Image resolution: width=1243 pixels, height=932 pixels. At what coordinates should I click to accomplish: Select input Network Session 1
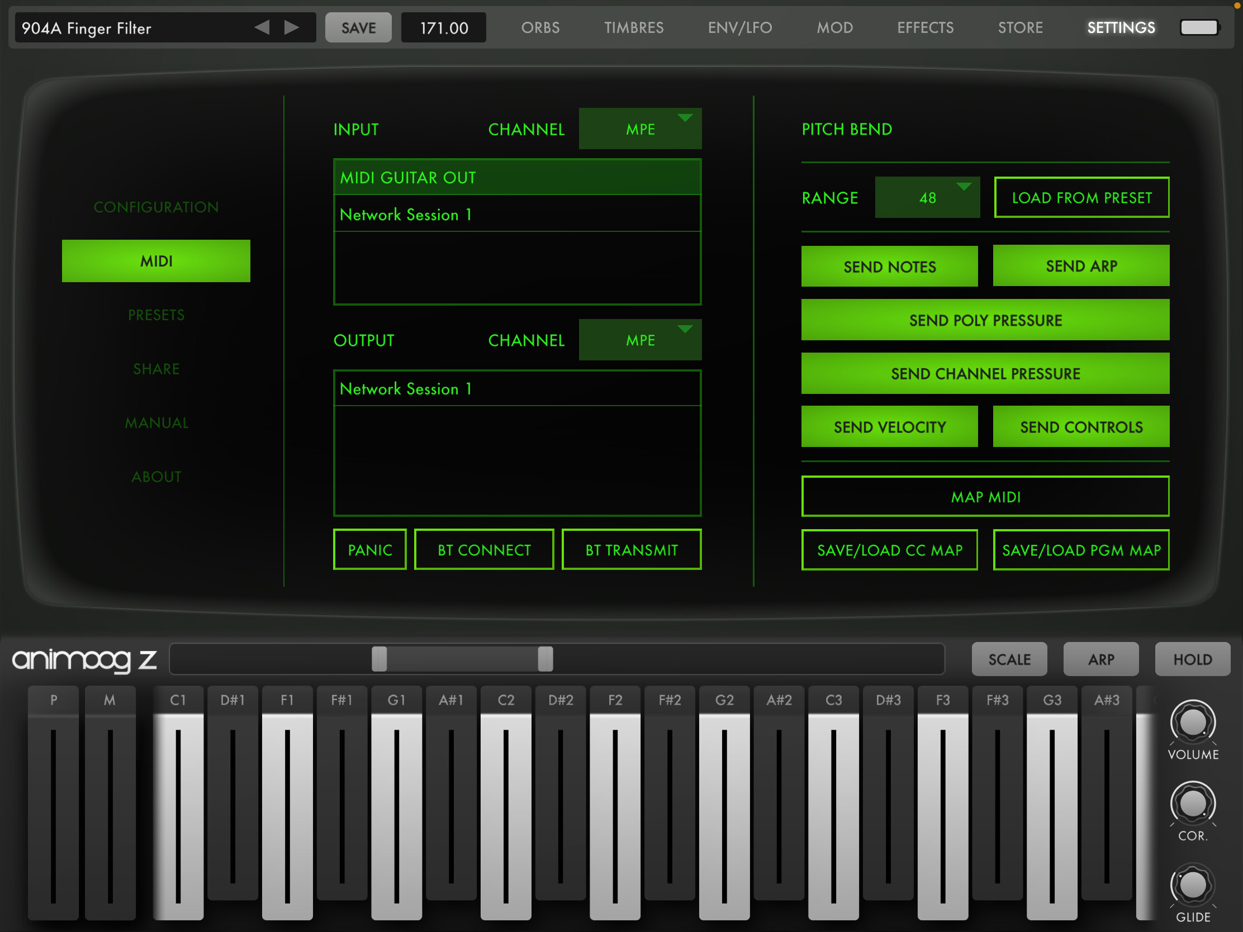pos(517,214)
